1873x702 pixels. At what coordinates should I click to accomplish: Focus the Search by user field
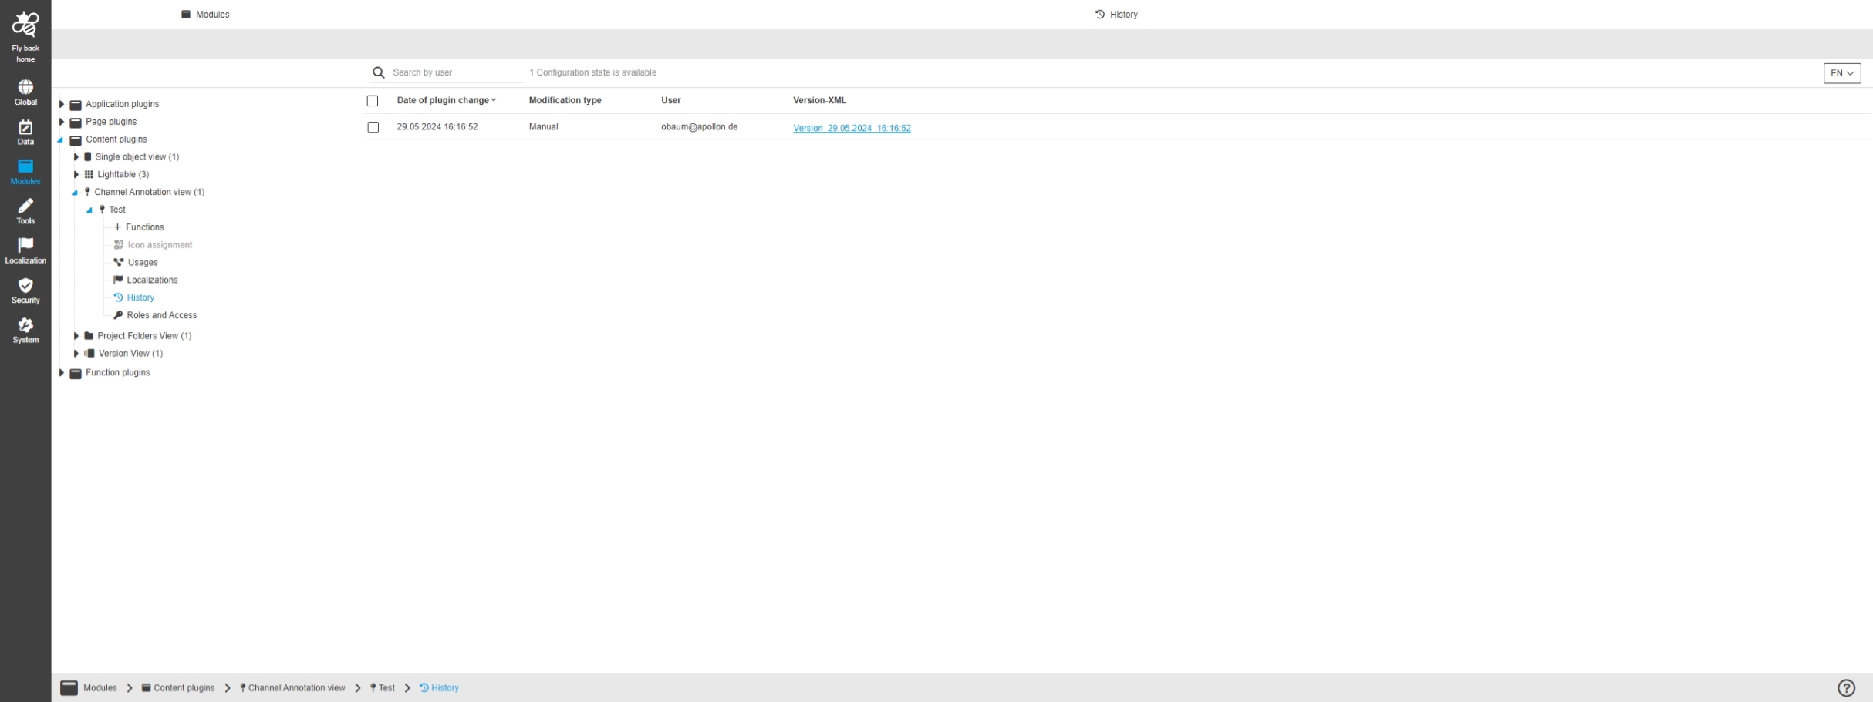457,72
